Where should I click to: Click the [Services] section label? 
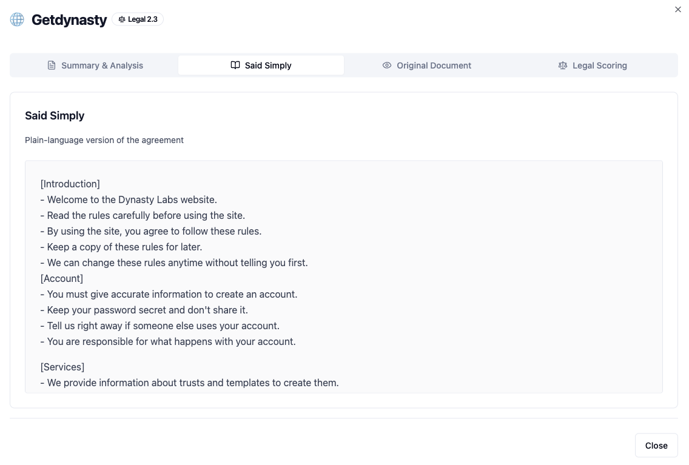pos(62,367)
